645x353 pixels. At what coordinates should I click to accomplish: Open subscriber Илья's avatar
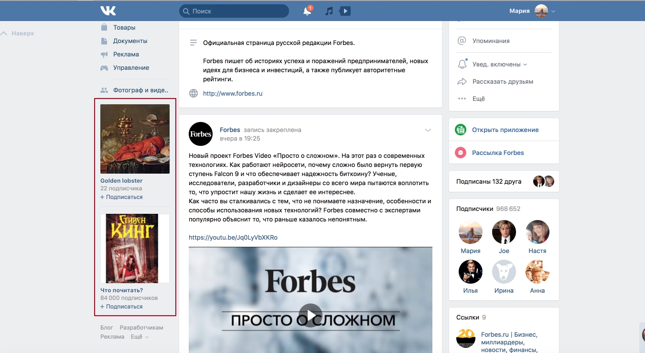pos(471,272)
